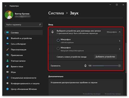Click the Специальные возможности accessibility icon

[x=8, y=78]
